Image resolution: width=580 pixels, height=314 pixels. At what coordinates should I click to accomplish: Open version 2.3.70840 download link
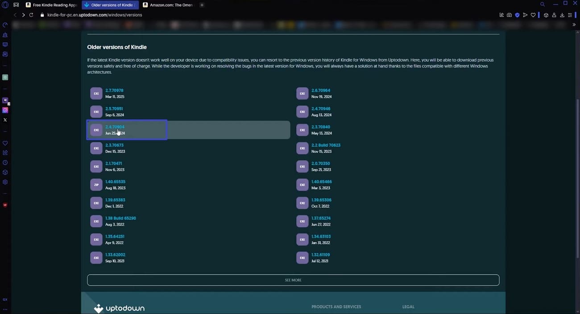pyautogui.click(x=320, y=127)
